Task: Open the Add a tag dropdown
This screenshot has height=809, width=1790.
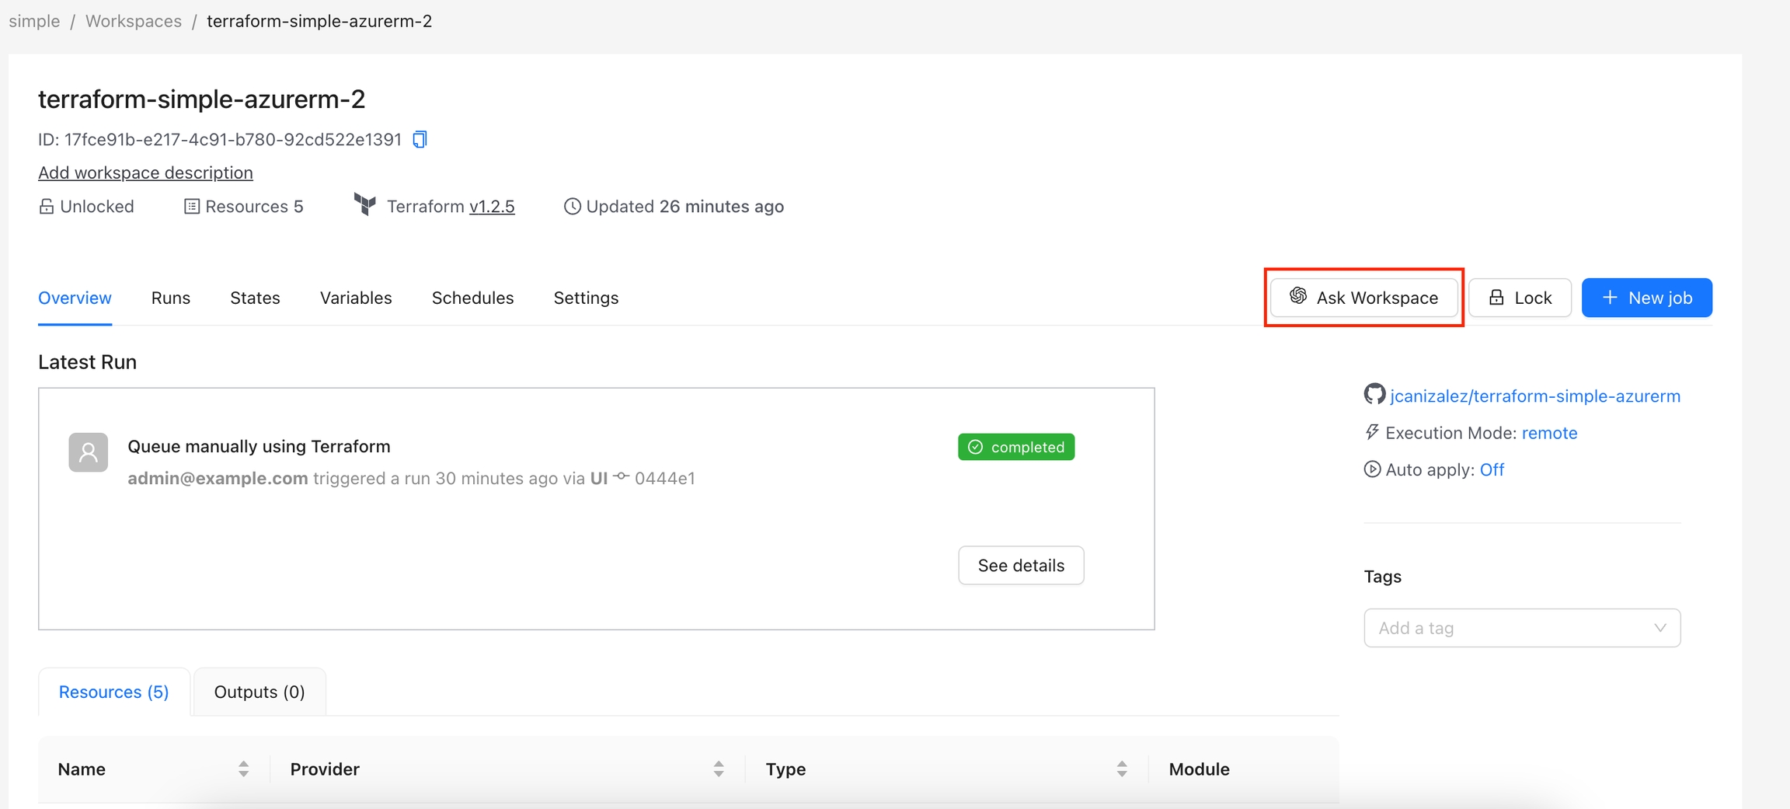Action: click(x=1521, y=628)
